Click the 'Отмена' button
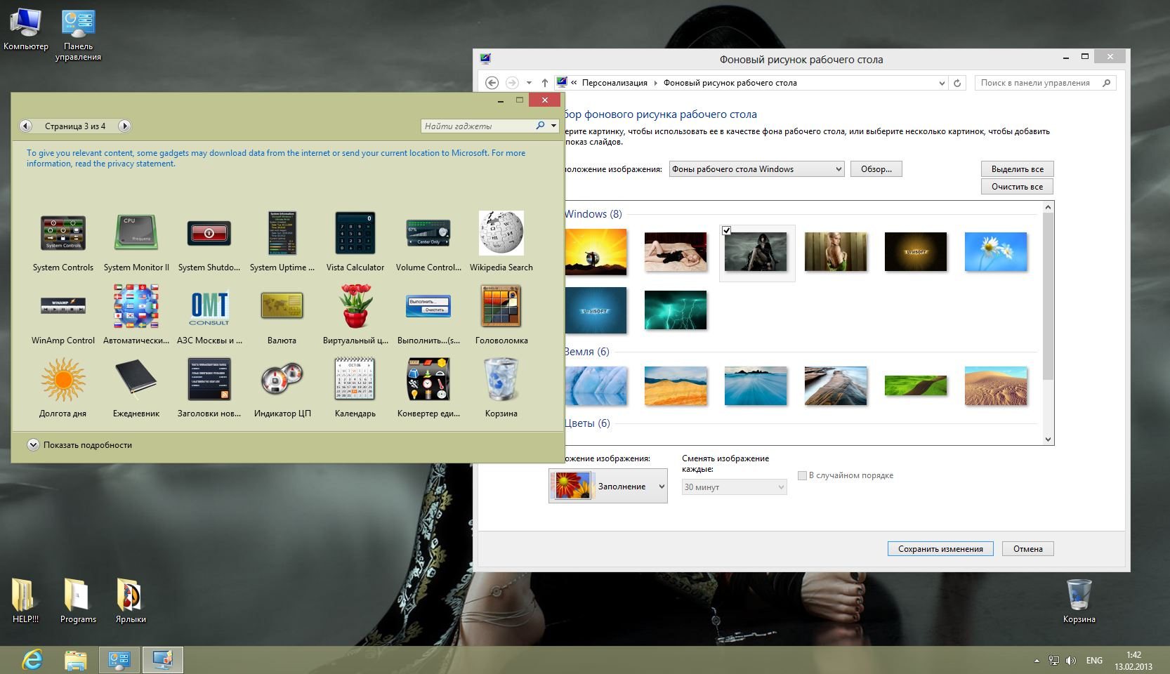Screen dimensions: 1170x674 (x=1028, y=549)
